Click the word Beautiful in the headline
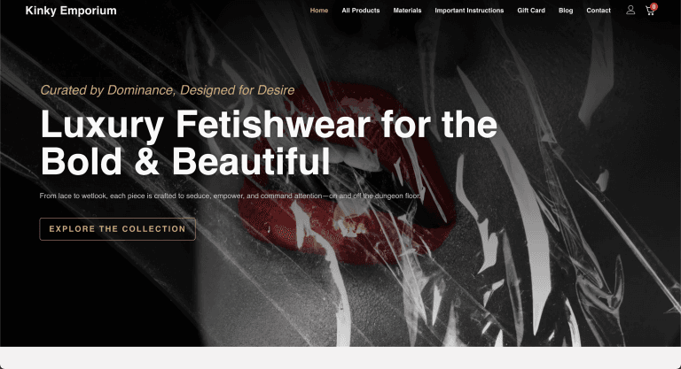The width and height of the screenshot is (681, 369). (251, 161)
